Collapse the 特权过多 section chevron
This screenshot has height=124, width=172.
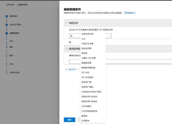click(66, 23)
